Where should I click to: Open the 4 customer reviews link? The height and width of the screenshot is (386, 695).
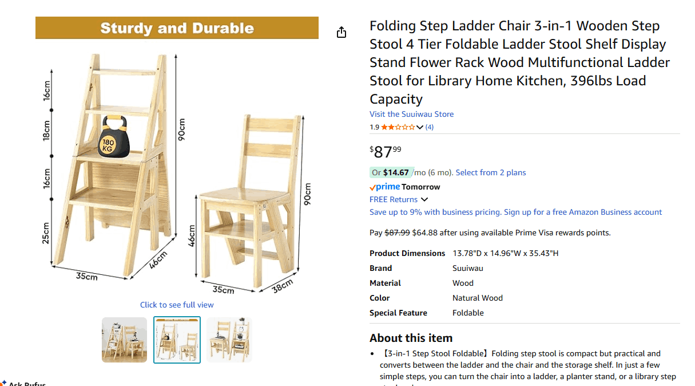point(430,127)
